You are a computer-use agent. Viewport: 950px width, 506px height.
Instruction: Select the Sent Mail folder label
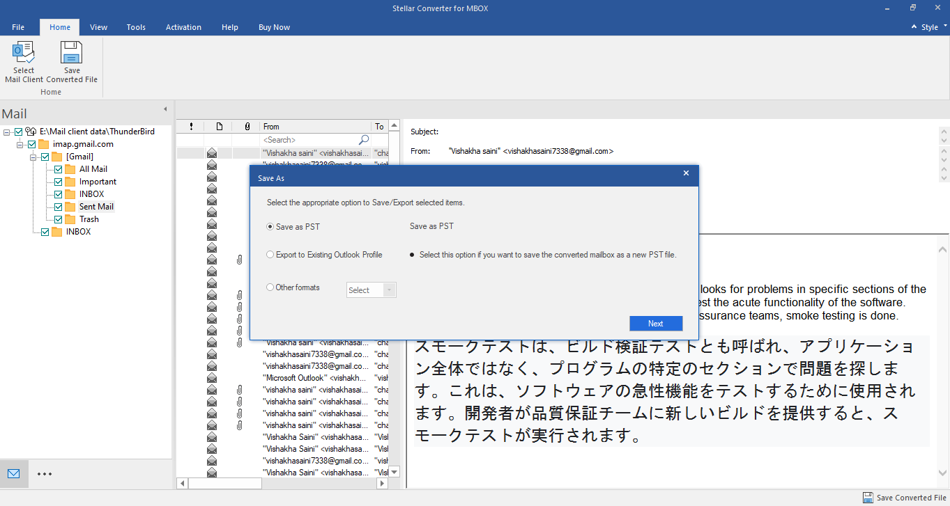coord(96,207)
